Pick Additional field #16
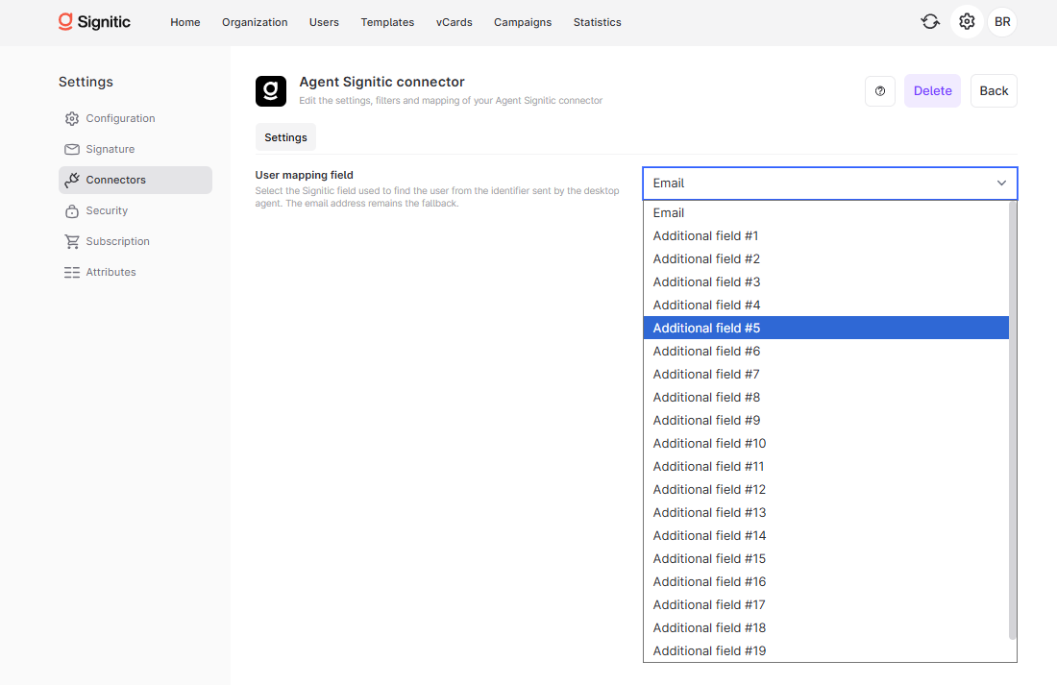This screenshot has height=685, width=1057. tap(825, 582)
